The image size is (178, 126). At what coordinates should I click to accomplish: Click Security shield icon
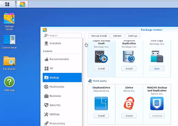tap(46, 105)
